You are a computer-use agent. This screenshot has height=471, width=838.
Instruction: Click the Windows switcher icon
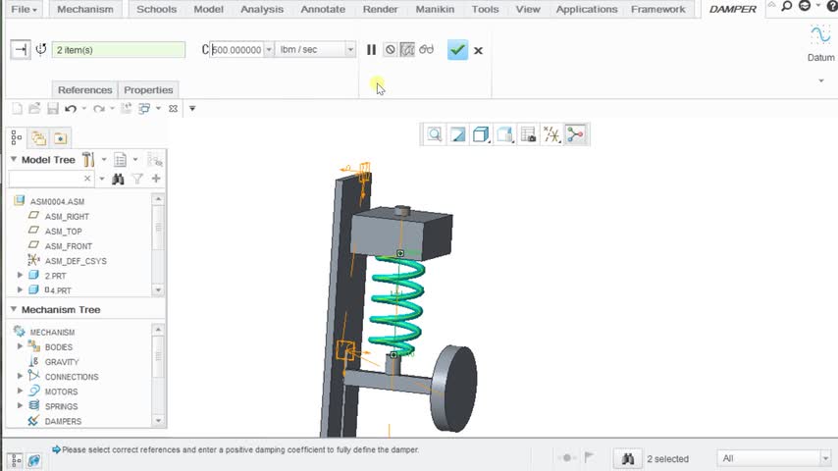(x=144, y=109)
